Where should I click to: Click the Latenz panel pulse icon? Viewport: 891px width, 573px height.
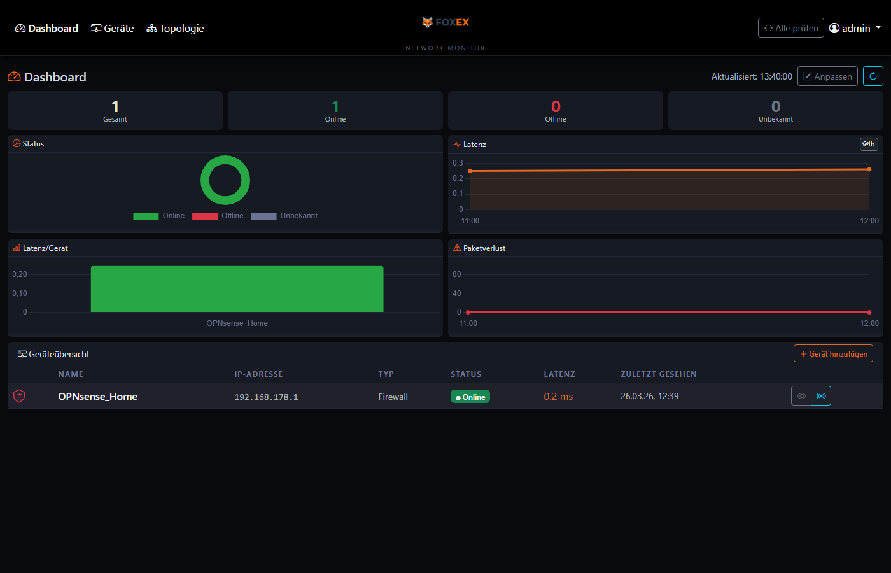(x=456, y=144)
